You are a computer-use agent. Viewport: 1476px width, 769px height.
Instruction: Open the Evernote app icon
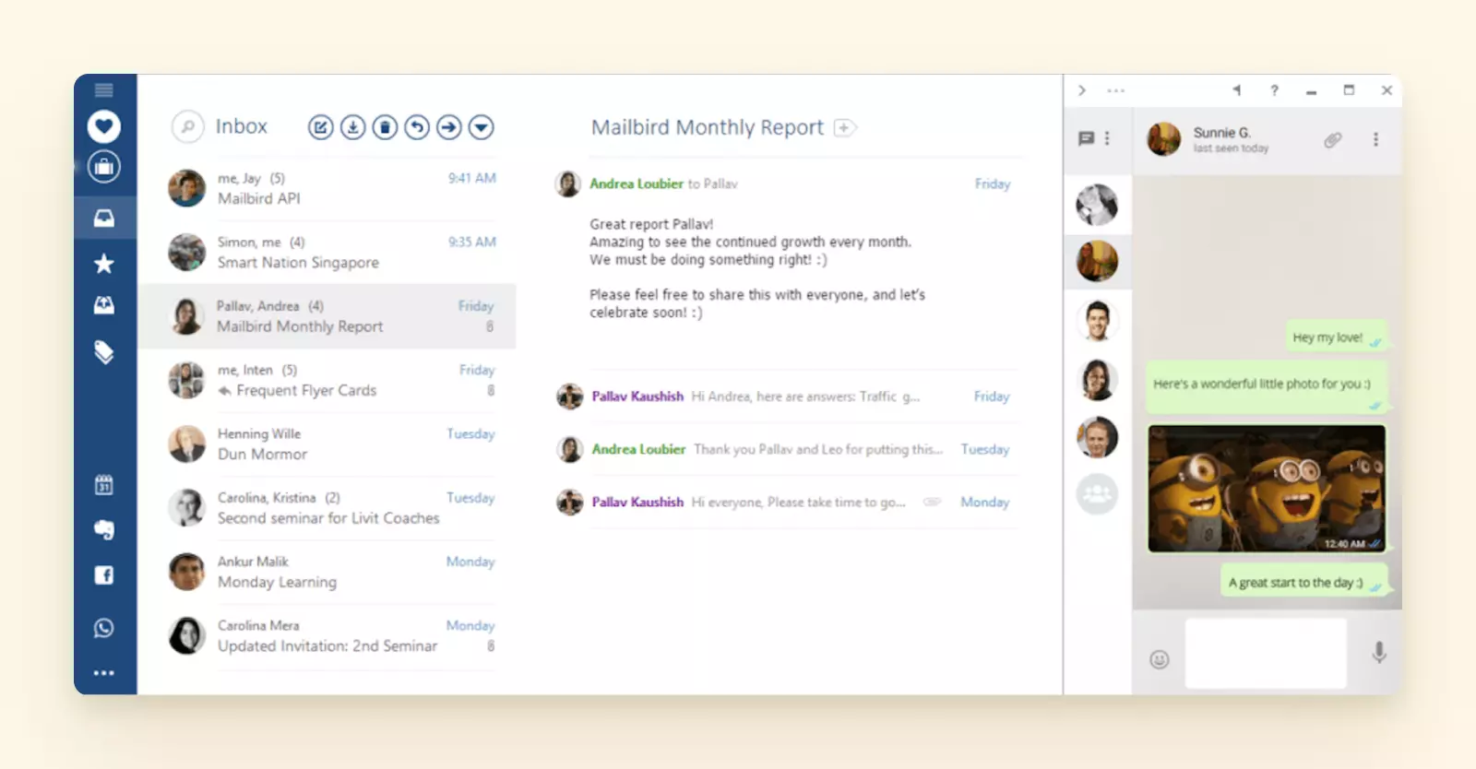coord(104,529)
